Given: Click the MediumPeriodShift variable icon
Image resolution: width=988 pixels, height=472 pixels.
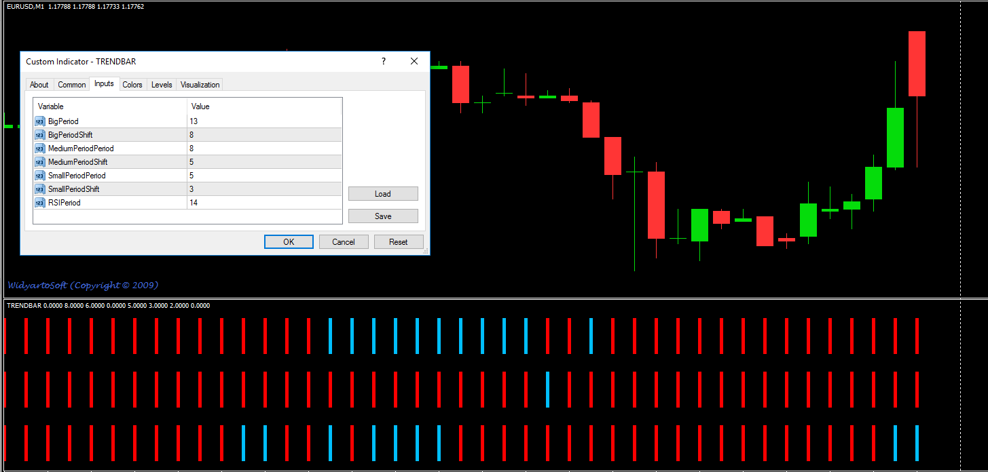Looking at the screenshot, I should pos(40,162).
